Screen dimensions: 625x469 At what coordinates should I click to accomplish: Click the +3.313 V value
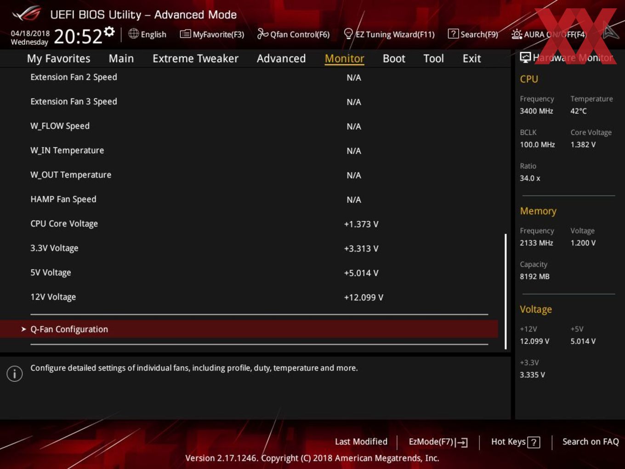click(x=361, y=248)
